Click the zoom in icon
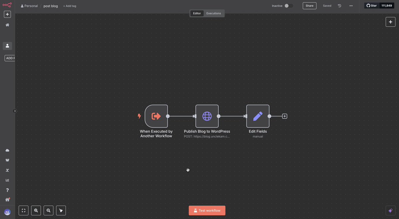This screenshot has width=399, height=219. [36, 210]
